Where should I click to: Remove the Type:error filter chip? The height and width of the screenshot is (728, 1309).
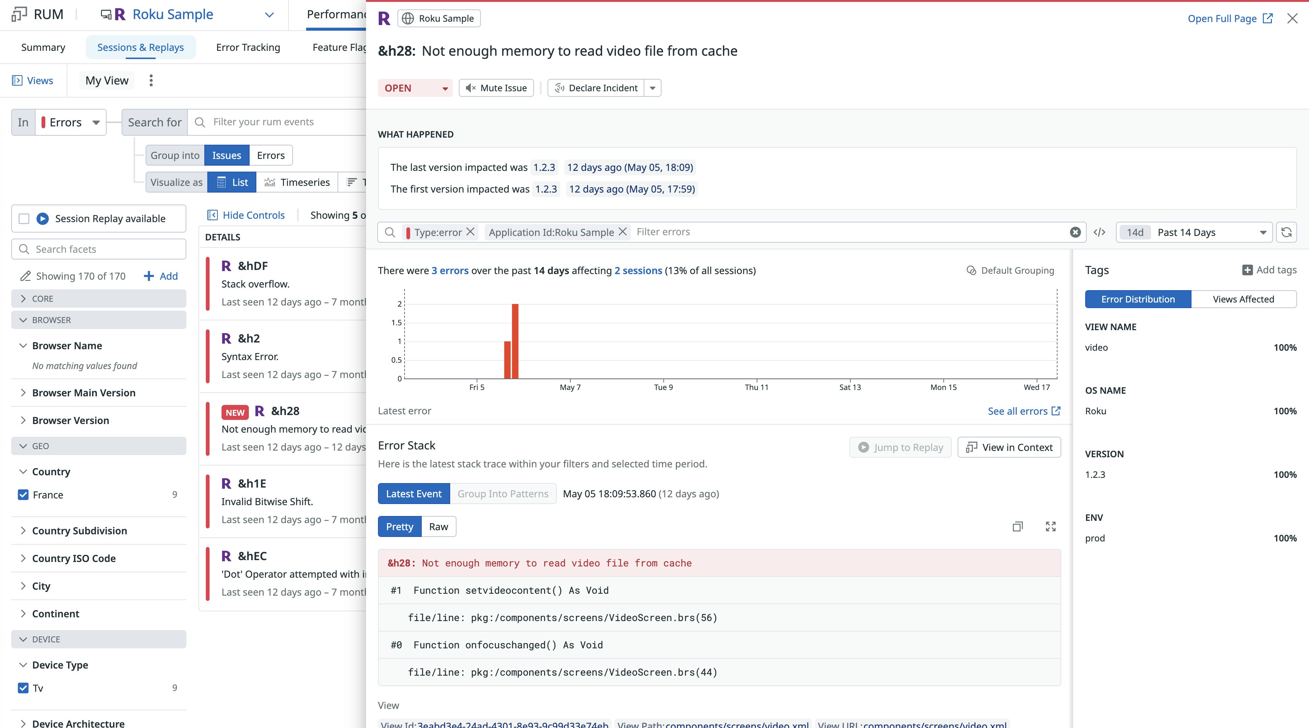[470, 232]
